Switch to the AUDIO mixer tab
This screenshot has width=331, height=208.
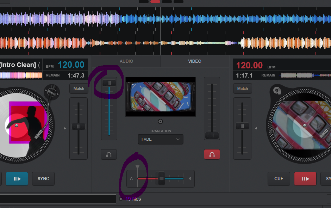coord(126,61)
